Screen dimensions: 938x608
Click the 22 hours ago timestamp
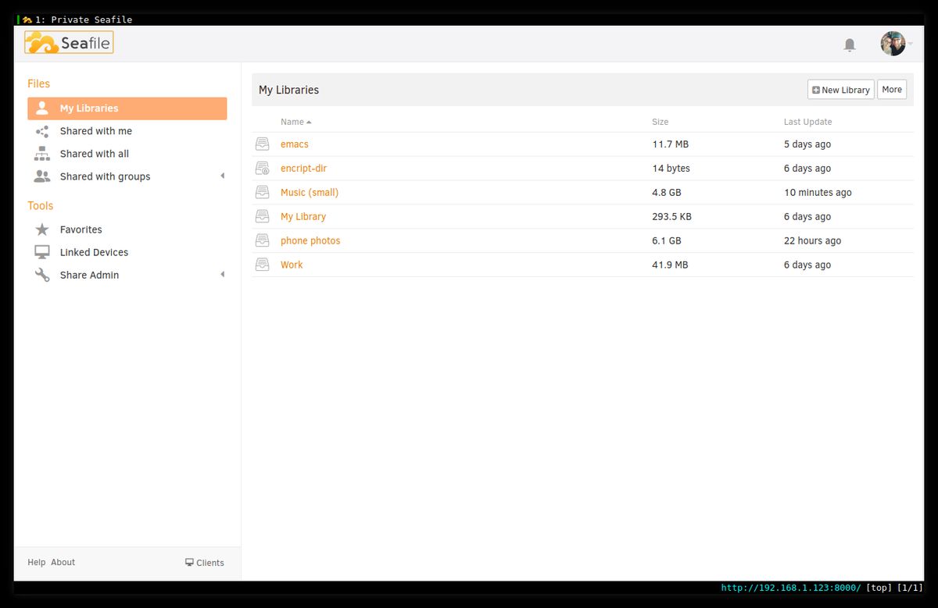click(x=813, y=241)
